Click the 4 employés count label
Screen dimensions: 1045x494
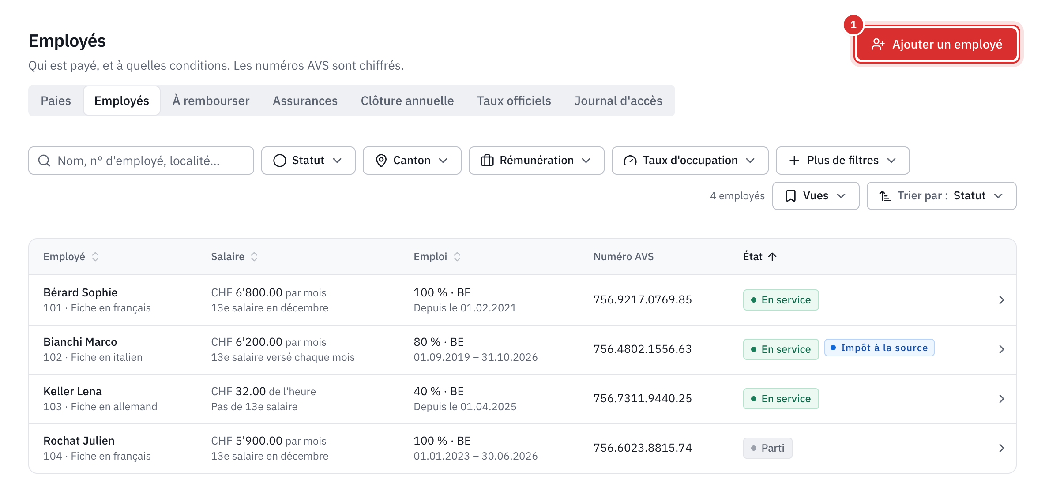pos(737,196)
